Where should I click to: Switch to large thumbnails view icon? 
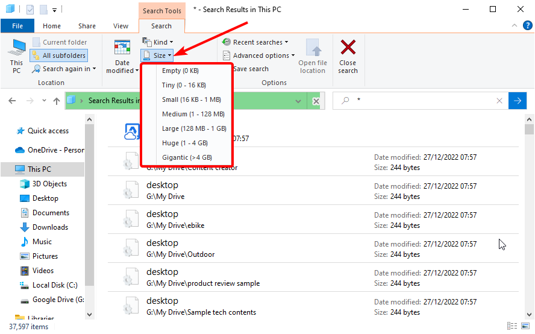(525, 326)
